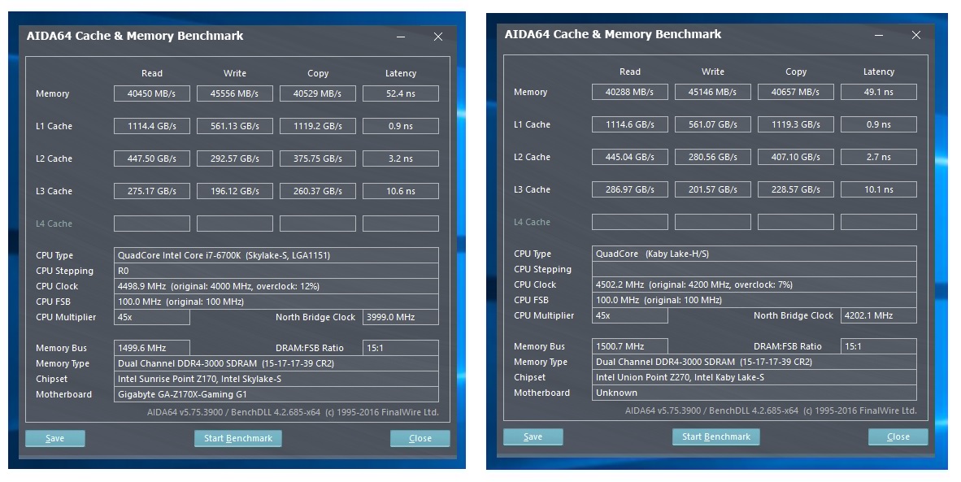Click the Intel Sunrise Point Z170 chipset field
Image resolution: width=961 pixels, height=482 pixels.
276,379
